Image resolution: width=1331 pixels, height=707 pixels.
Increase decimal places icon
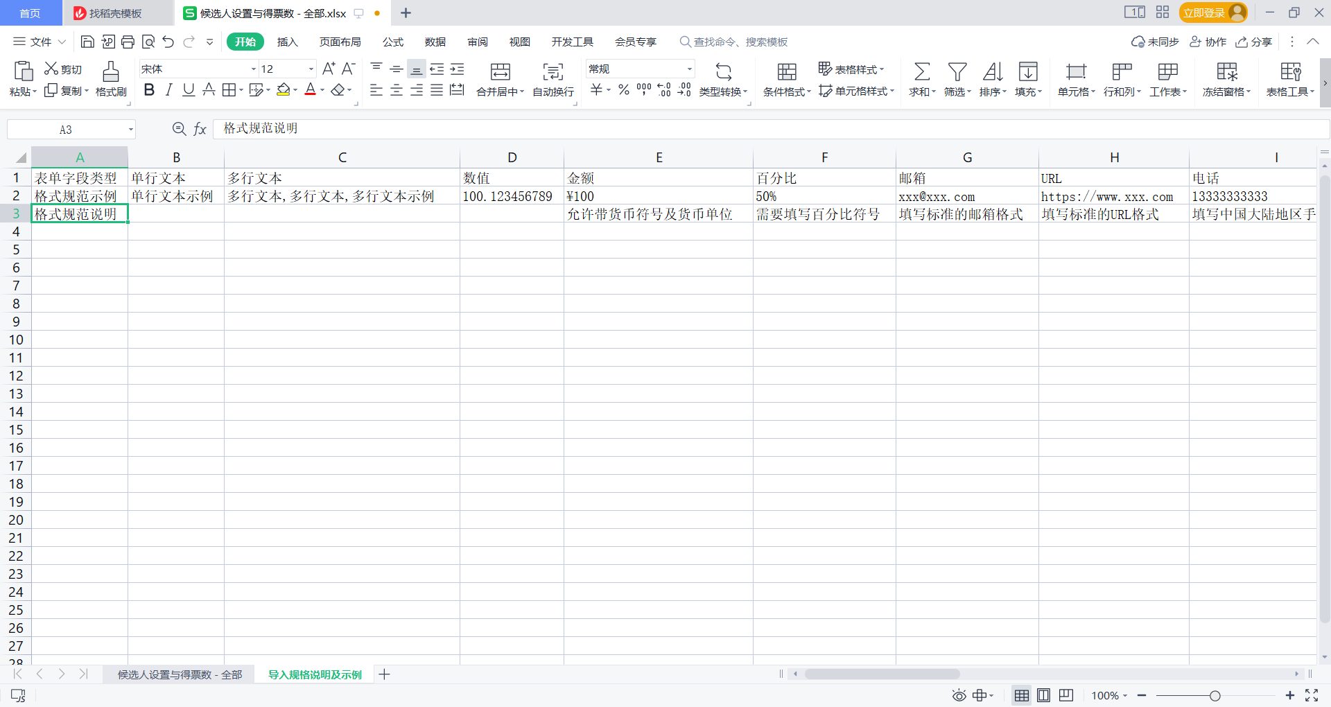pyautogui.click(x=664, y=90)
